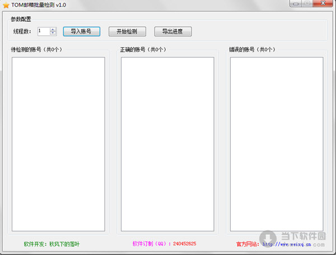Focus the 线程数 thread count field

(44, 31)
